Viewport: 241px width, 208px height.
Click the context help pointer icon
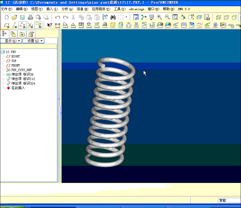50,25
